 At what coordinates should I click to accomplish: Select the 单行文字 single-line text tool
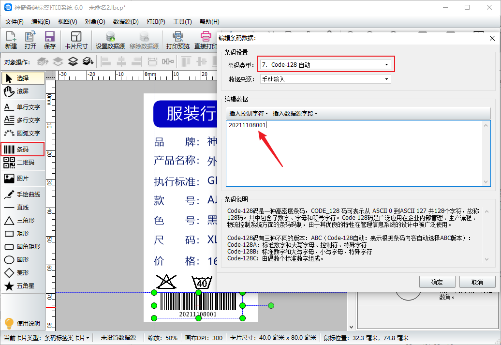[23, 107]
